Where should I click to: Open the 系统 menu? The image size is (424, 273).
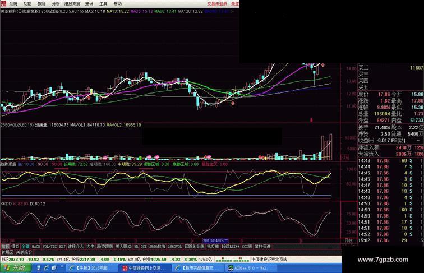[13, 4]
